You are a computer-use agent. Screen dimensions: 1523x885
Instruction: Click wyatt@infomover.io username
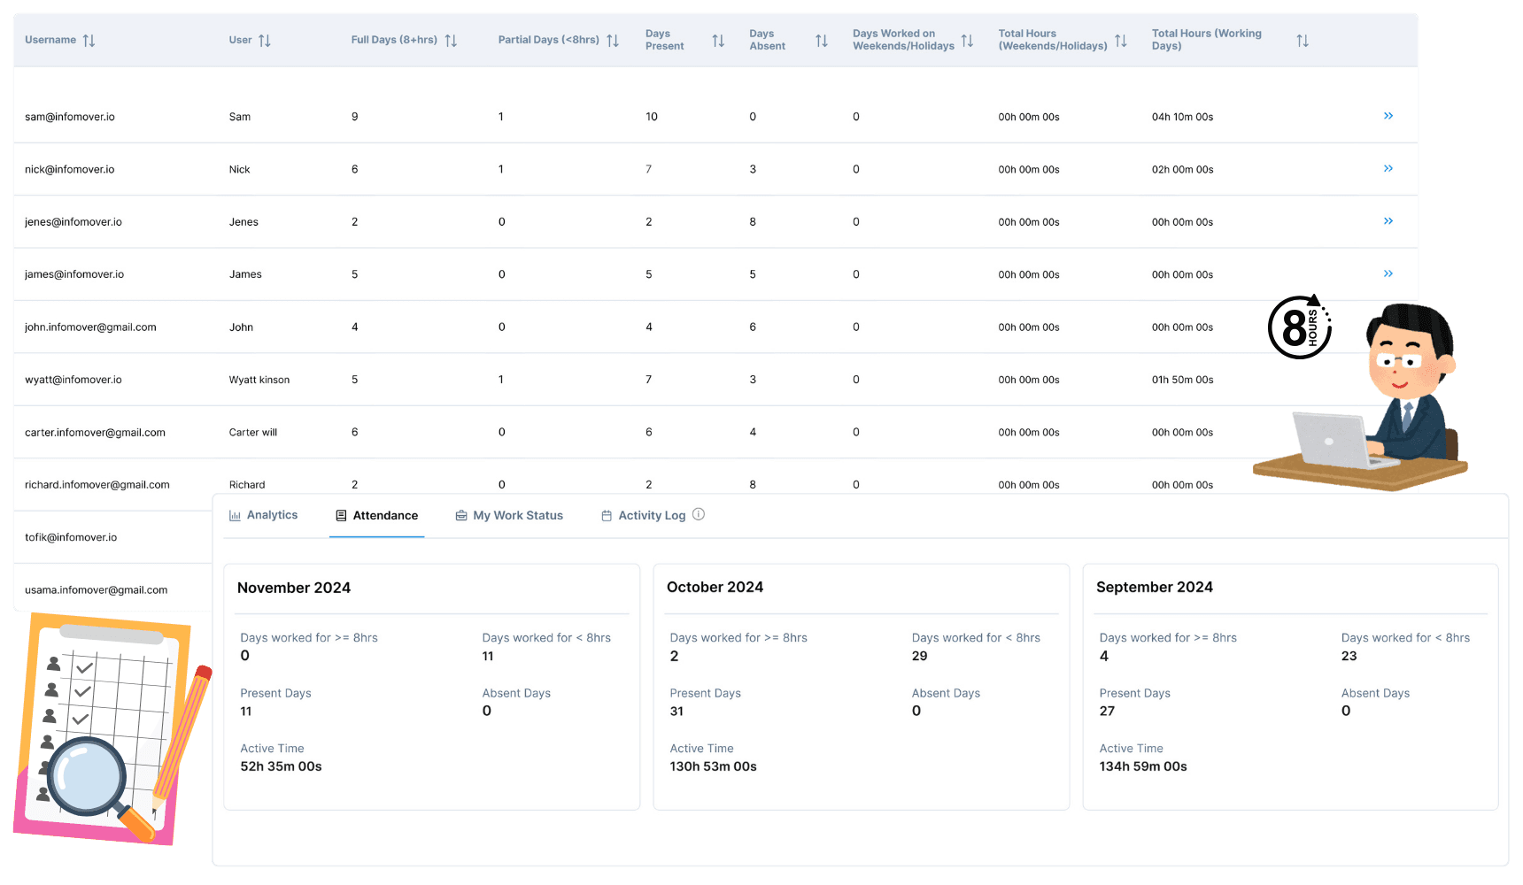tap(73, 380)
